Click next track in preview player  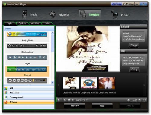[73, 100]
